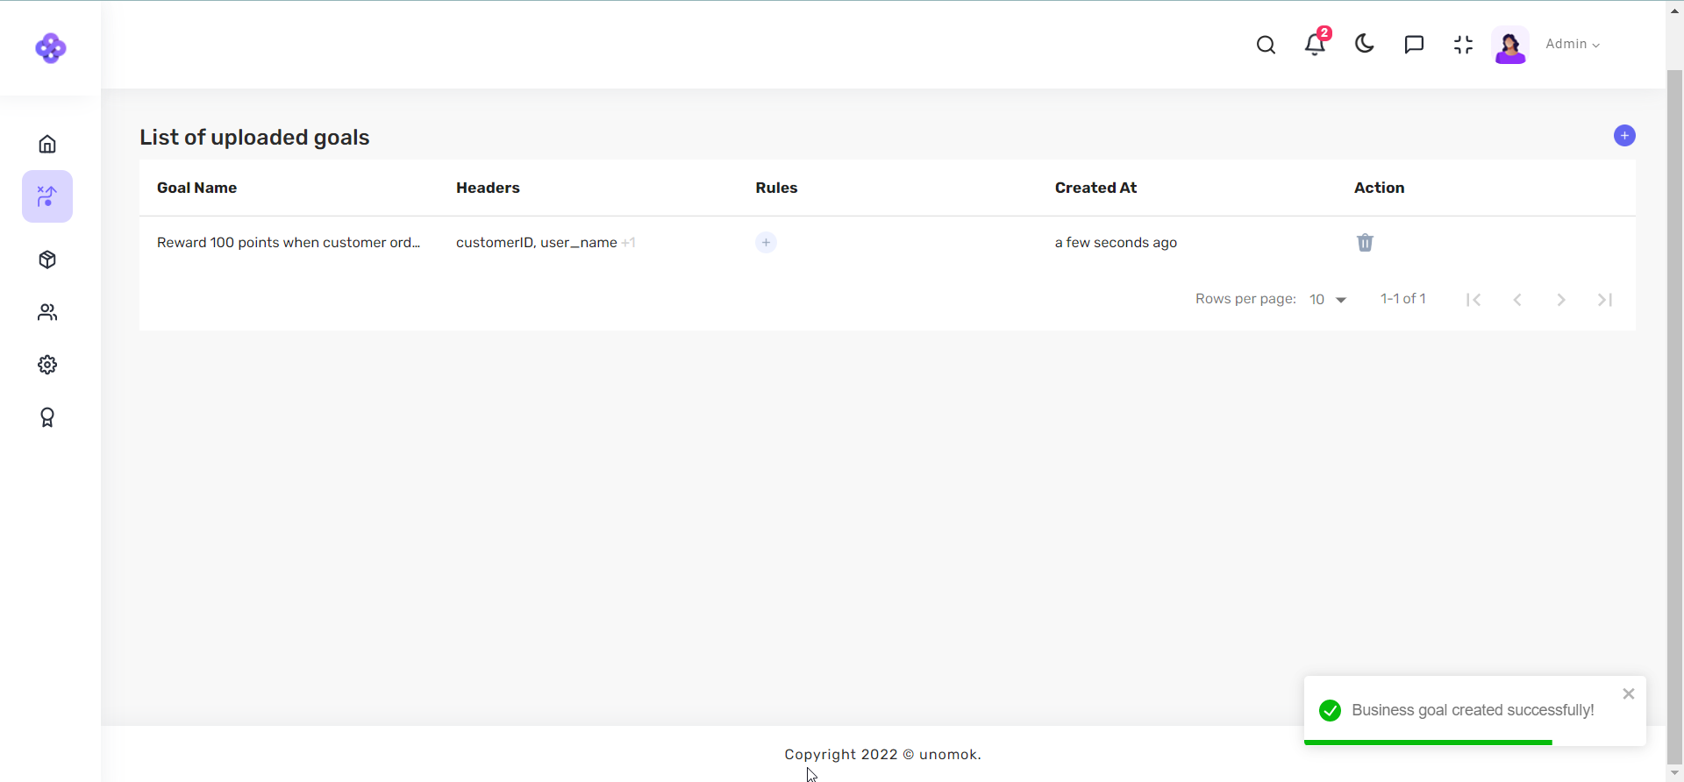Add a new goal with plus button
1684x782 pixels.
click(x=1624, y=136)
